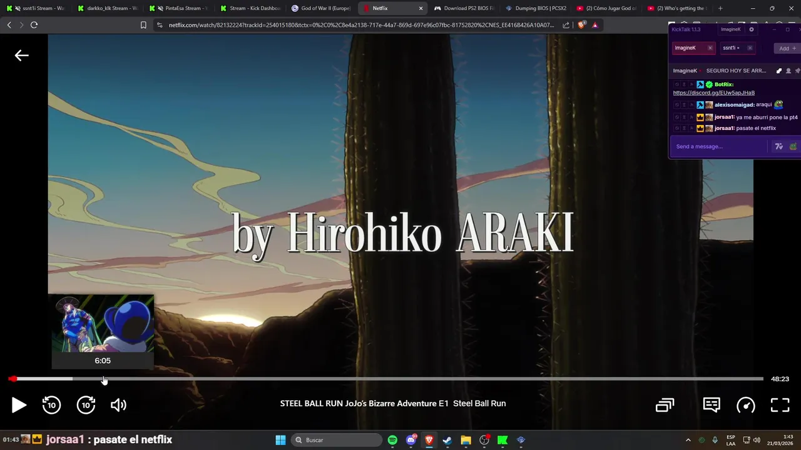Open the discord.gg invite link in chat
Viewport: 801px width, 450px height.
click(714, 92)
